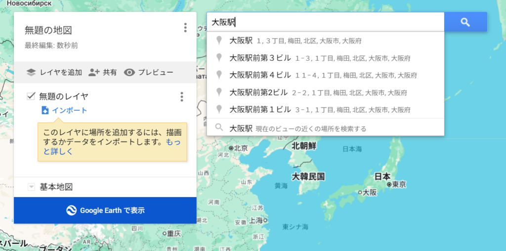The height and width of the screenshot is (251, 506).
Task: Click the 黄海 sea label
Action: tap(281, 186)
